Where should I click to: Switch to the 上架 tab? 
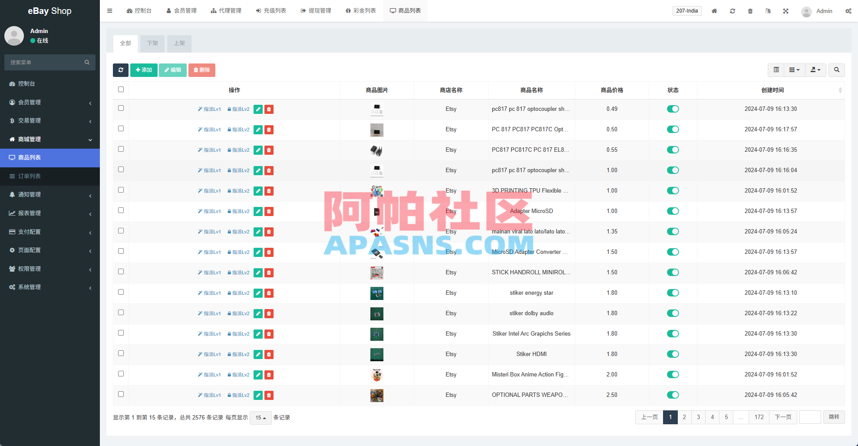(179, 43)
